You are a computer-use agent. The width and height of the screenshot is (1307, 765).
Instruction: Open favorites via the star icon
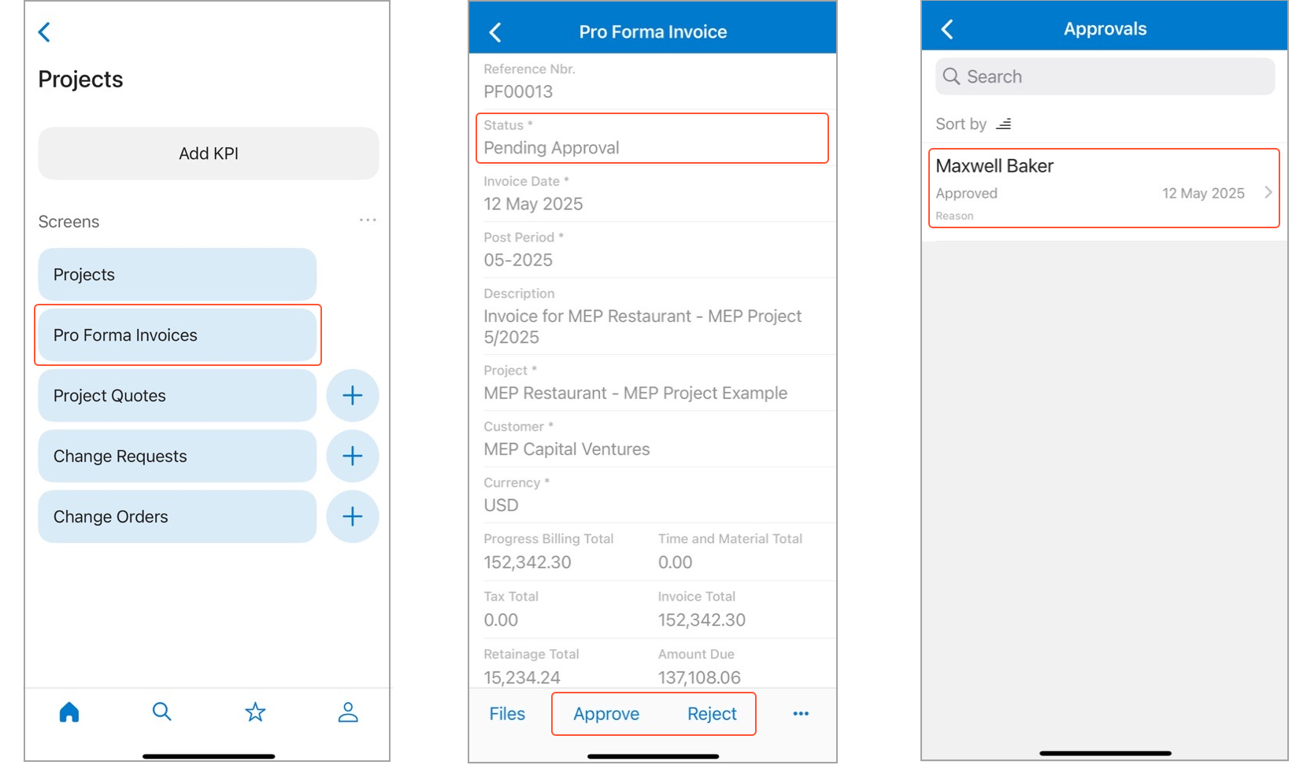(255, 712)
